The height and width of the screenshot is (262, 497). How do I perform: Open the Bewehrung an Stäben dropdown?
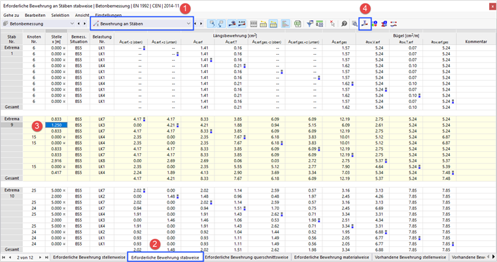[x=142, y=23]
